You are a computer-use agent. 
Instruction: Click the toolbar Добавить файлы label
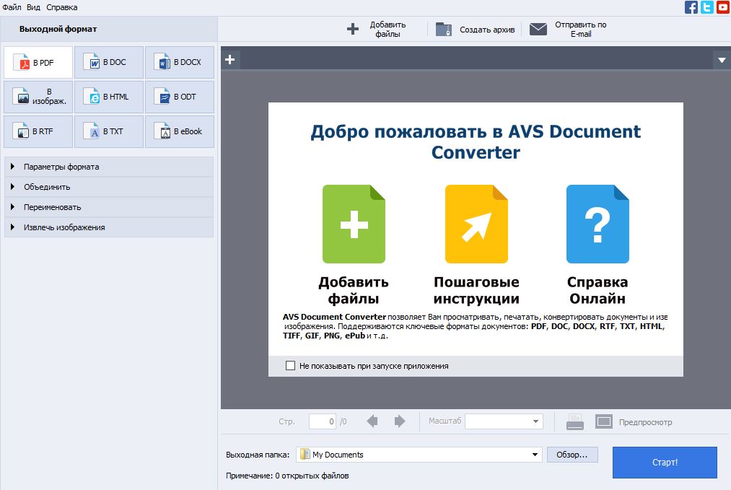[x=388, y=30]
